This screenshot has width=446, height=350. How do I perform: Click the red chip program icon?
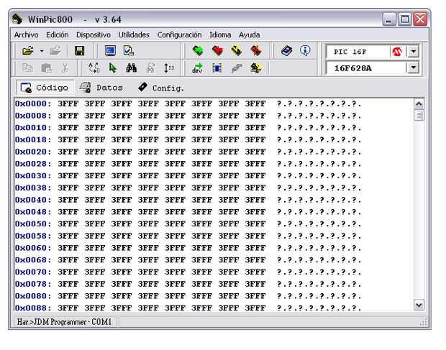pyautogui.click(x=217, y=51)
